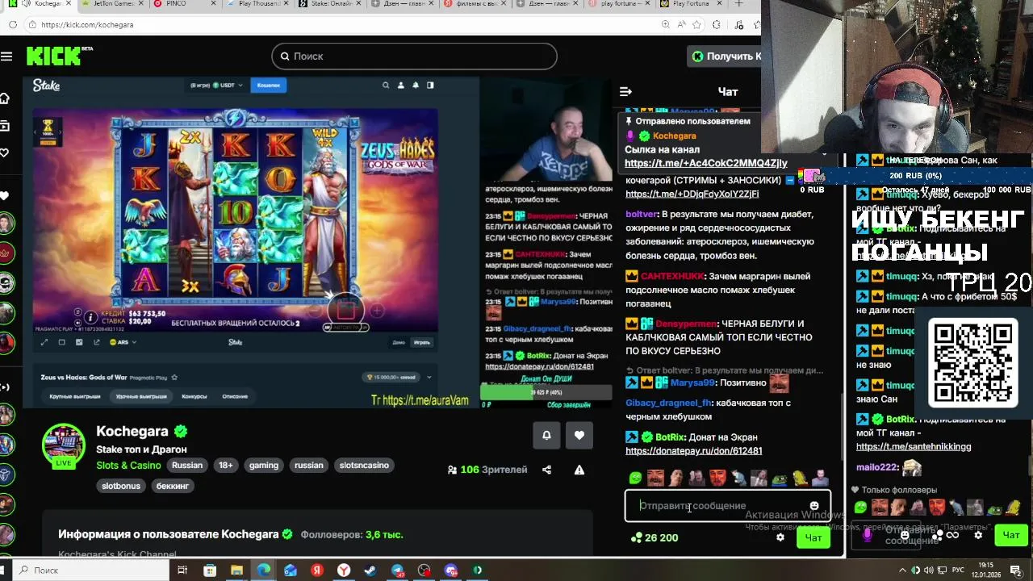Report stream using the warning triangle icon
The height and width of the screenshot is (581, 1033).
[x=579, y=470]
